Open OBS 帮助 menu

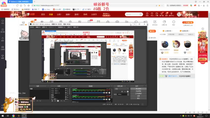(x=76, y=27)
